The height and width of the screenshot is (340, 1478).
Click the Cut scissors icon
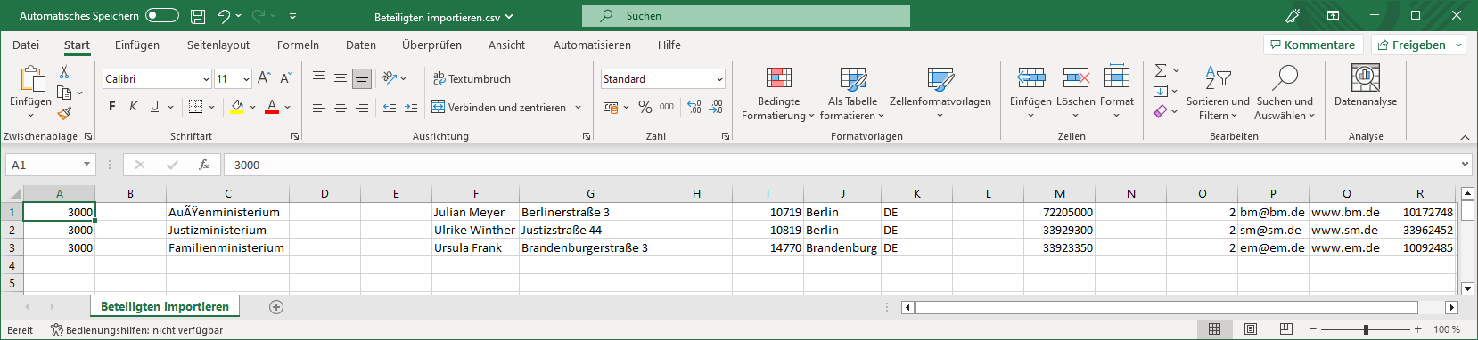tap(64, 71)
